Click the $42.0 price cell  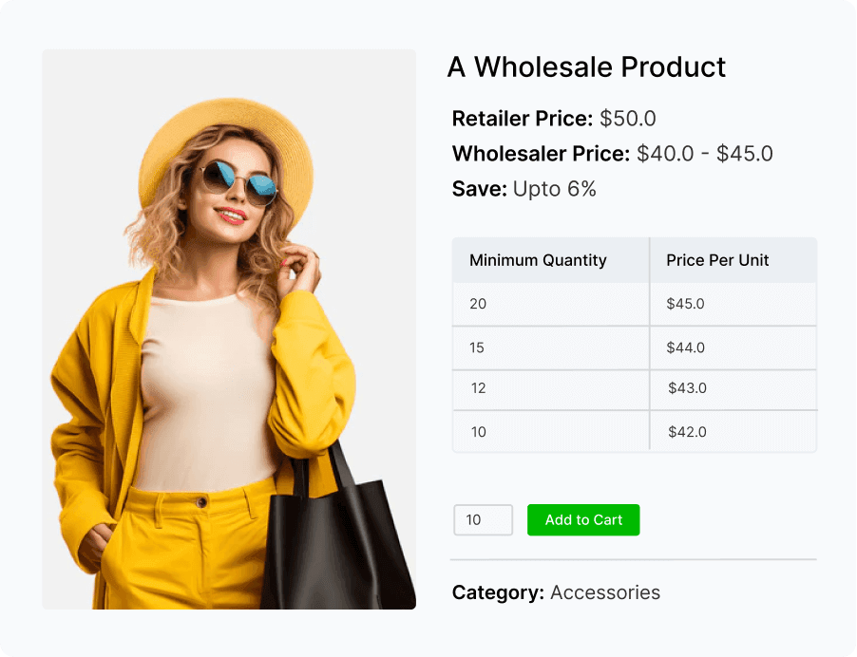coord(733,431)
